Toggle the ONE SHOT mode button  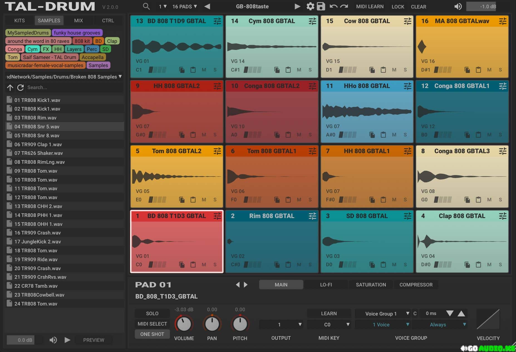[152, 334]
